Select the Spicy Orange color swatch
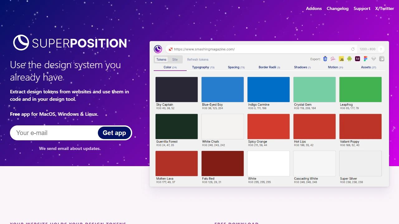Image resolution: width=399 pixels, height=224 pixels. 268,127
